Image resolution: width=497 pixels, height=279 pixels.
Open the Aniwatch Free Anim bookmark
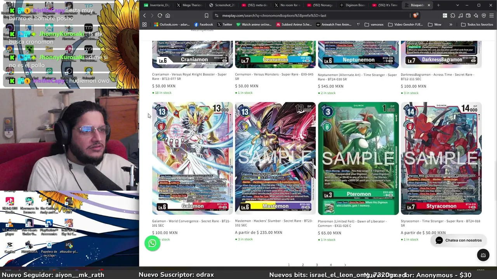(334, 24)
